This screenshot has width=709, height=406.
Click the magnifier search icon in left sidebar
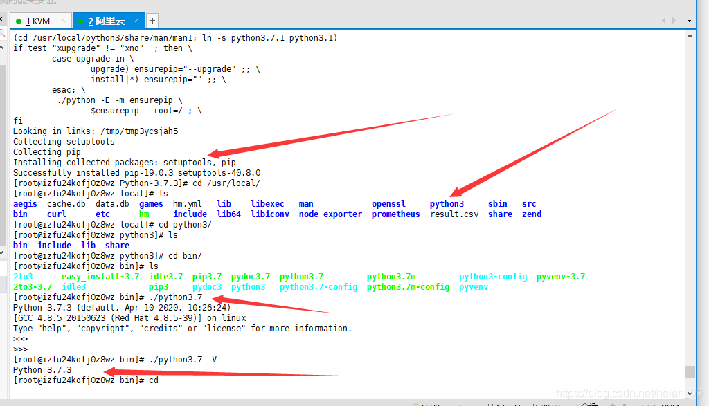pyautogui.click(x=2, y=33)
